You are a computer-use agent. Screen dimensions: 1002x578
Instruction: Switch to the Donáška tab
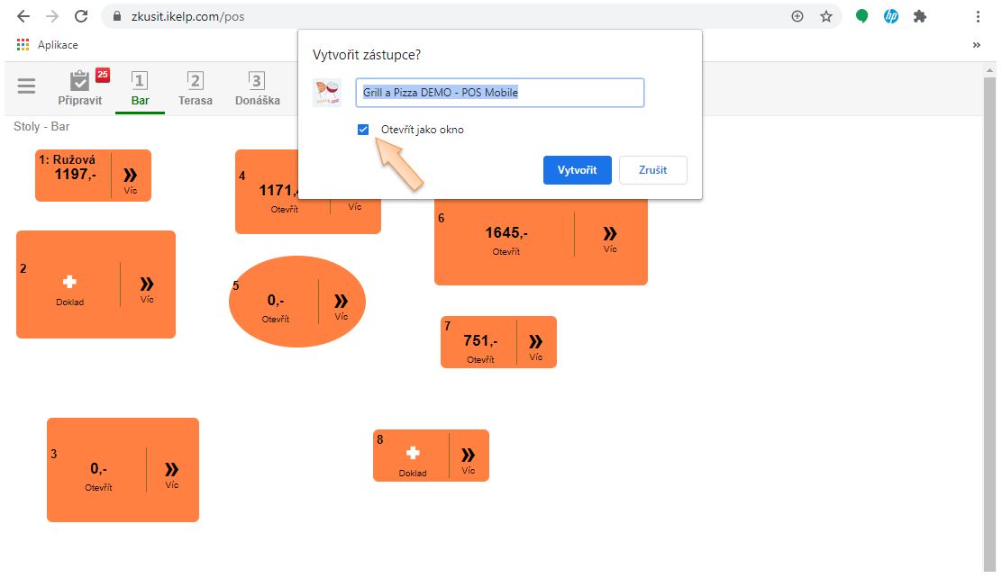pos(258,89)
